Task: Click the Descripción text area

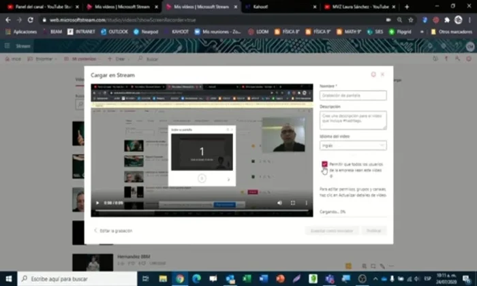Action: 352,120
